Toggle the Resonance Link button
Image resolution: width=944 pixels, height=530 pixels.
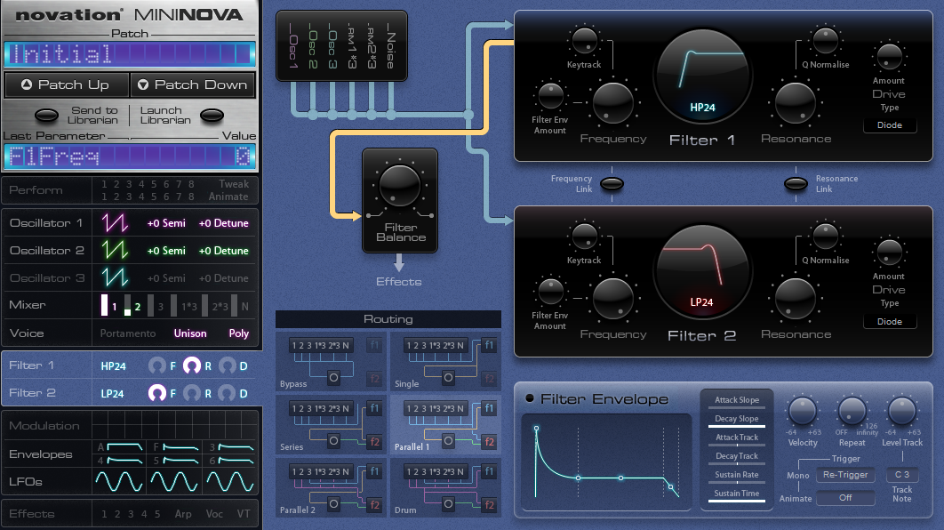[x=796, y=184]
